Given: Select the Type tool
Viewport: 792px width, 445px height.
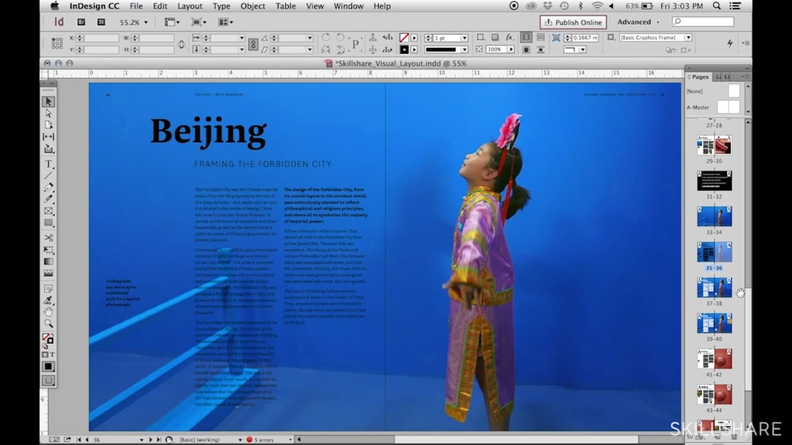Looking at the screenshot, I should click(47, 163).
